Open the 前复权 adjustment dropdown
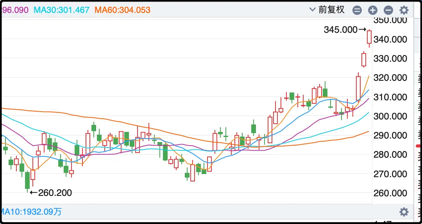 (327, 10)
